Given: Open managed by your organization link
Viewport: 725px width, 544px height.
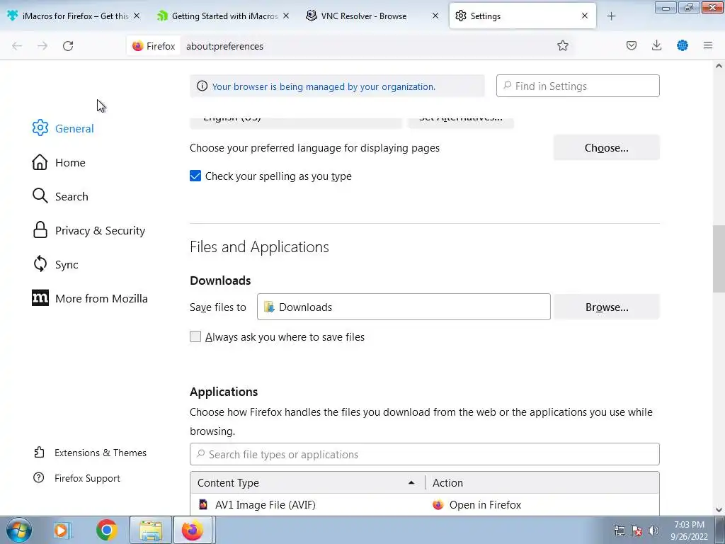Looking at the screenshot, I should 324,86.
